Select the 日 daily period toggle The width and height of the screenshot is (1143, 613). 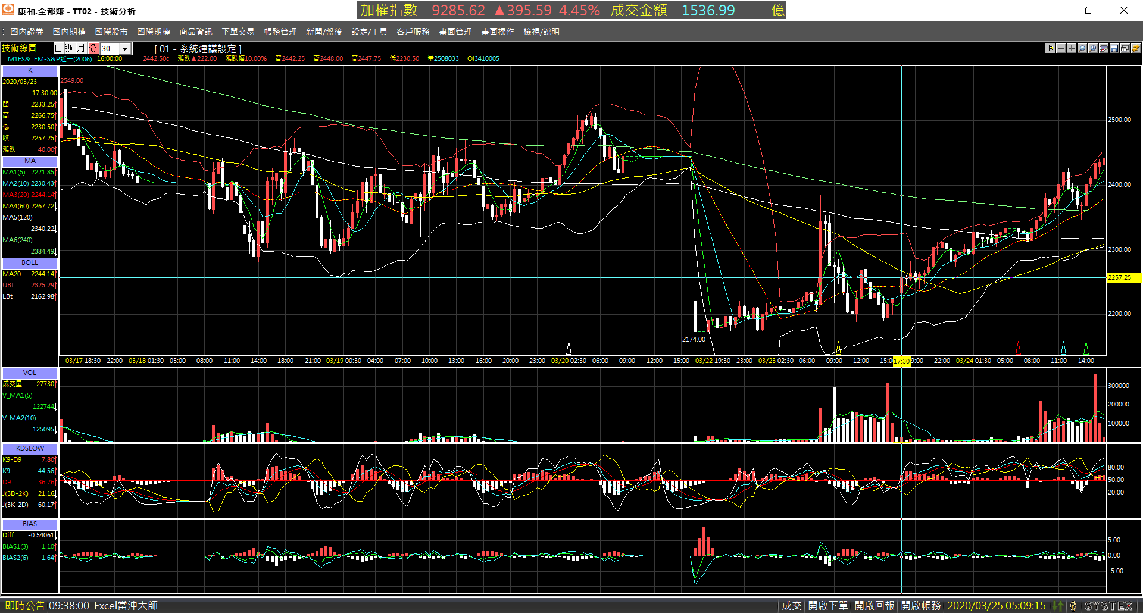click(59, 48)
